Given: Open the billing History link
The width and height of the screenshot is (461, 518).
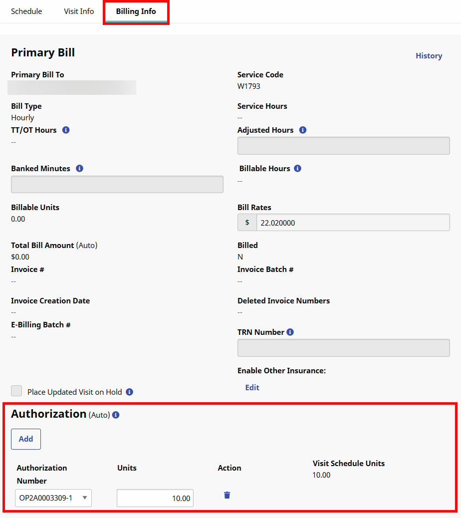Looking at the screenshot, I should click(x=429, y=56).
